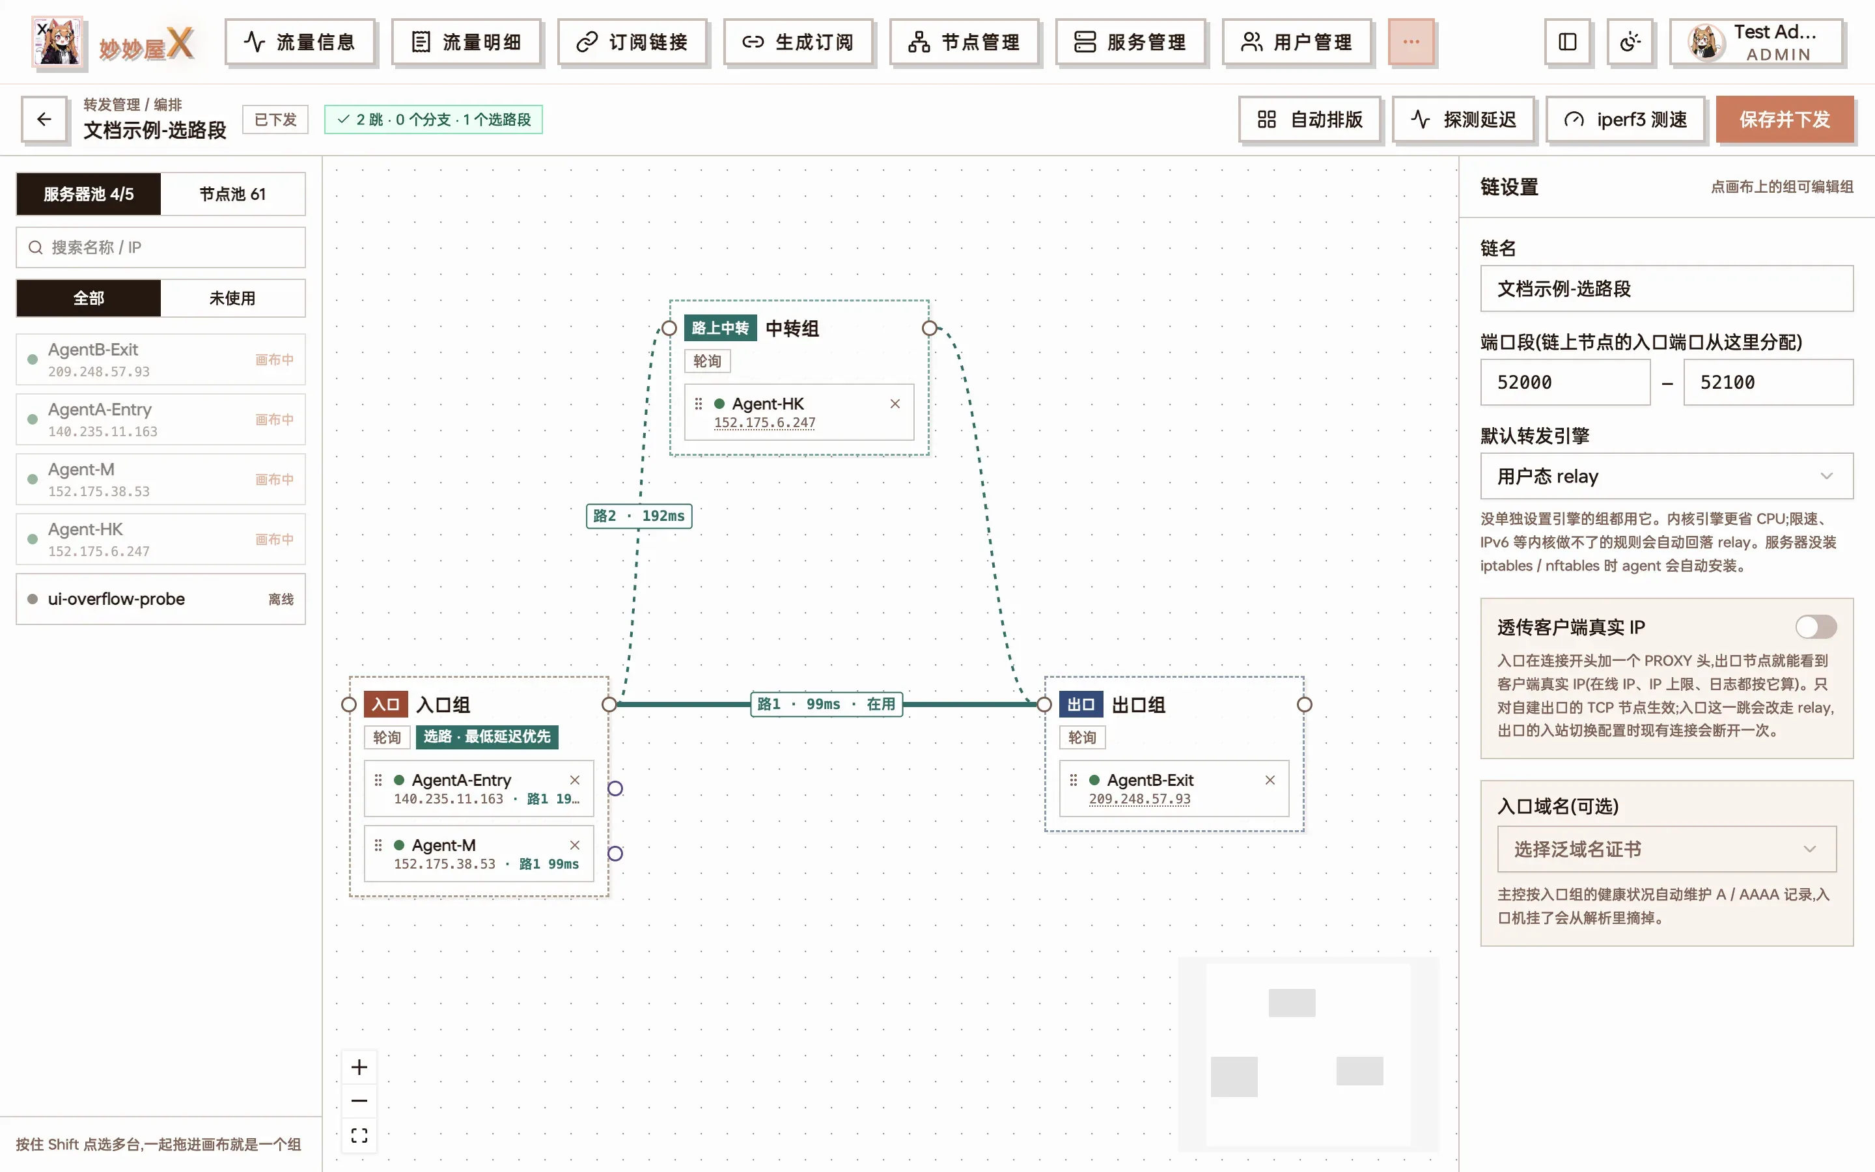Click 轮询 tag in 入口组
The width and height of the screenshot is (1875, 1172).
click(x=387, y=737)
